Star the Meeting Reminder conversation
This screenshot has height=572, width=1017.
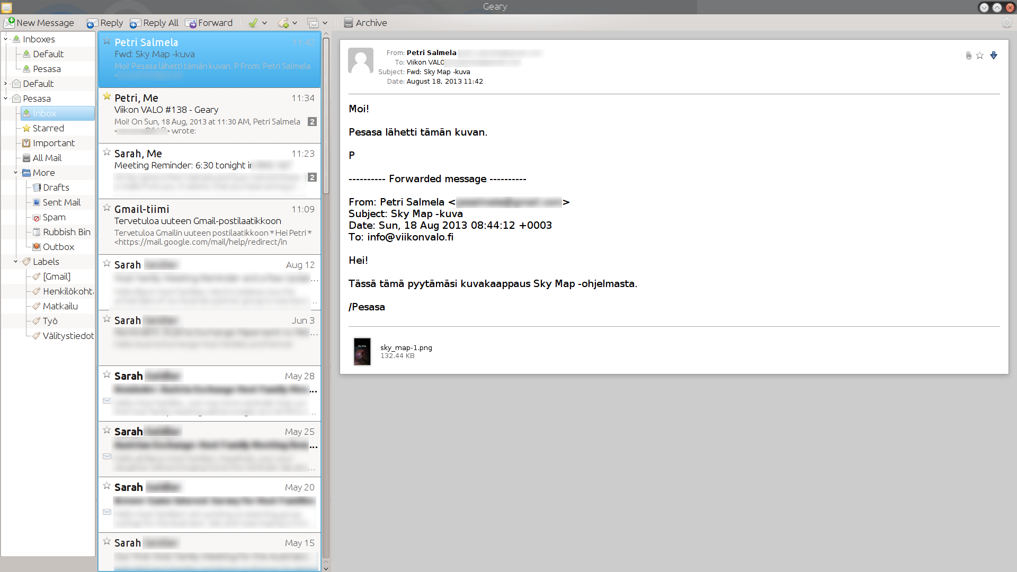[x=107, y=152]
